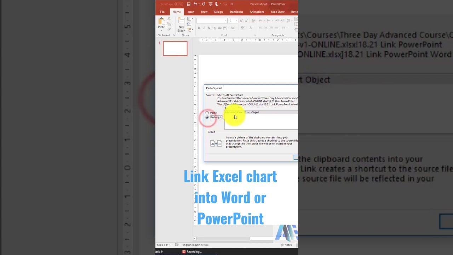This screenshot has height=255, width=453.
Task: Open the Font dialog launcher
Action: pyautogui.click(x=255, y=35)
